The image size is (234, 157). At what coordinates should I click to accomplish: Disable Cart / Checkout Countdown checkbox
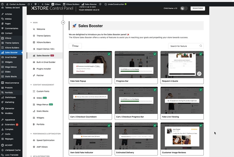(109, 90)
